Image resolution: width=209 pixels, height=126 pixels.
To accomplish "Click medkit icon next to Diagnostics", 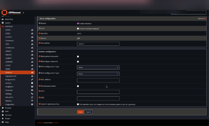I will (32, 104).
